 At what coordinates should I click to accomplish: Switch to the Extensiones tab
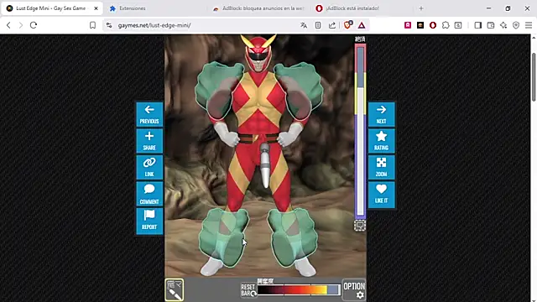click(x=133, y=8)
